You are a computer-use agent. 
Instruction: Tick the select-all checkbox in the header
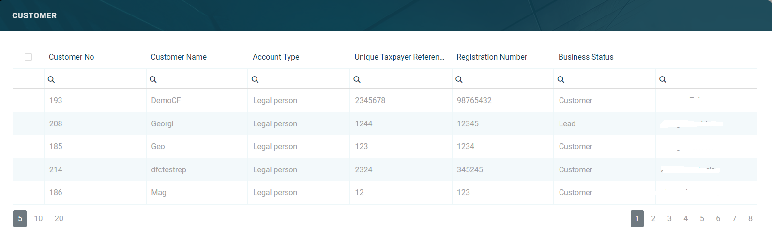pos(29,57)
